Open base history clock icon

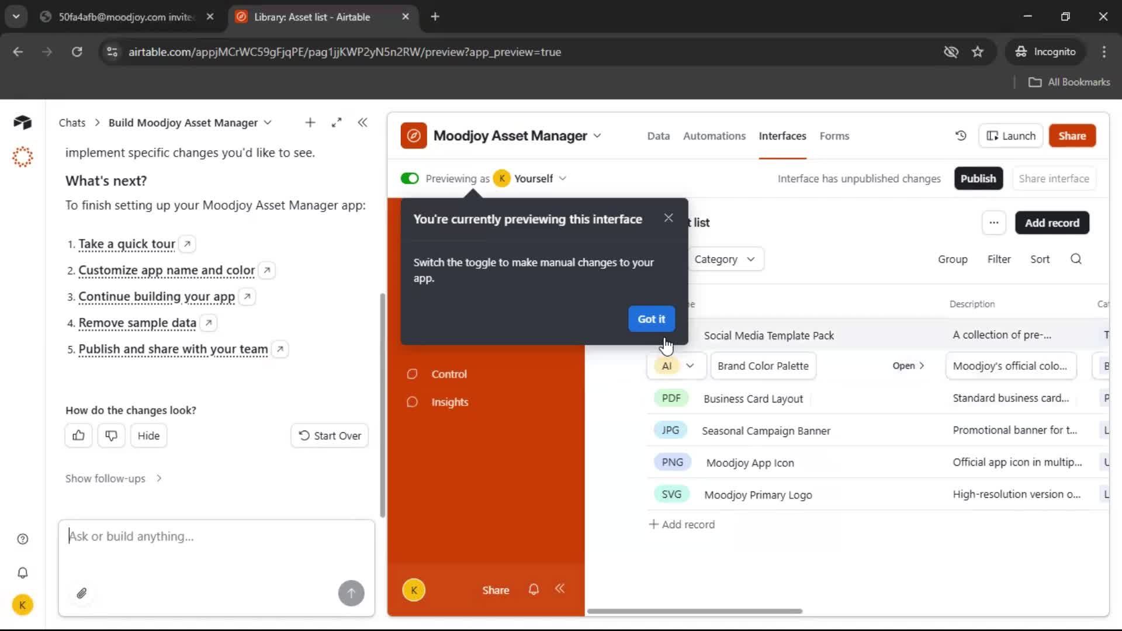tap(961, 136)
